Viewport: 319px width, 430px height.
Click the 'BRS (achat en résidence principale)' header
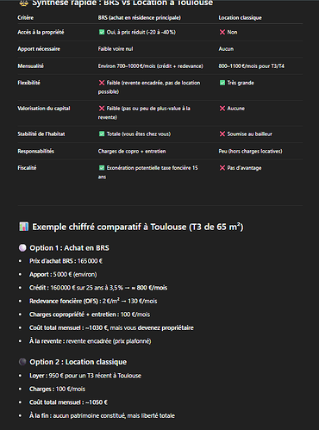(x=140, y=18)
